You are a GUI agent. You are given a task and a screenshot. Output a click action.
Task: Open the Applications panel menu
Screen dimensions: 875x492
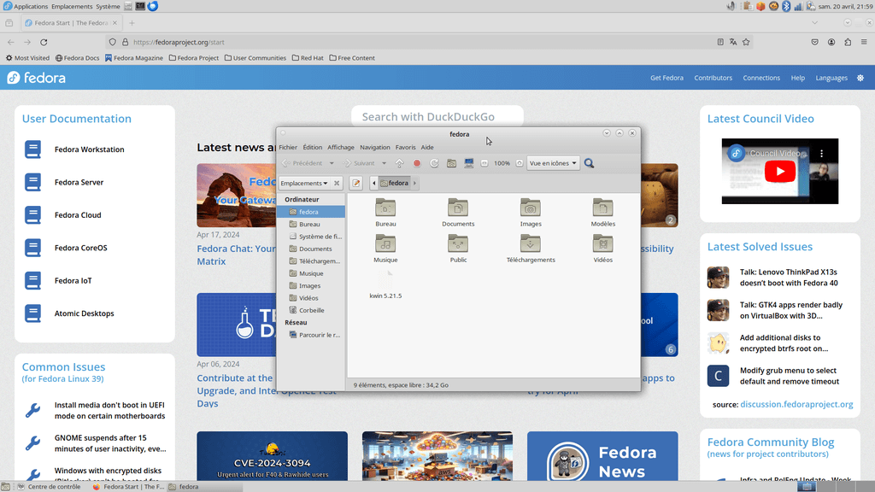tap(26, 6)
